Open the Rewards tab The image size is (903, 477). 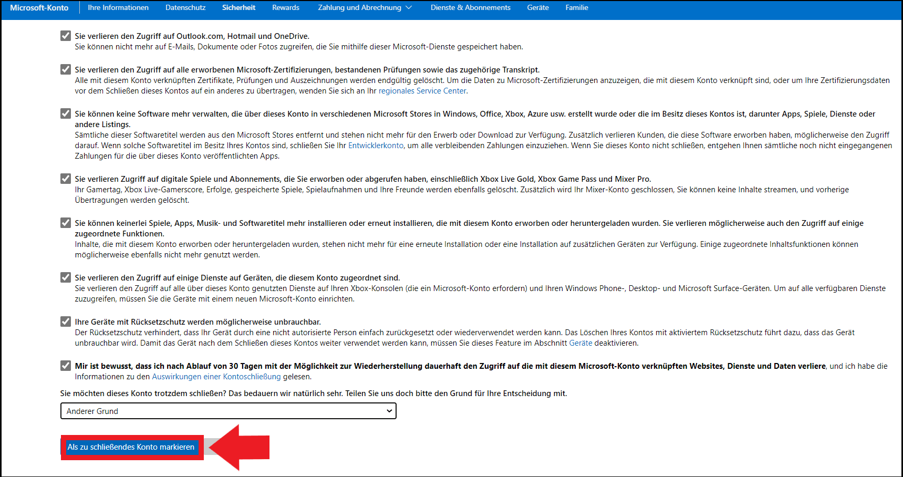click(286, 7)
